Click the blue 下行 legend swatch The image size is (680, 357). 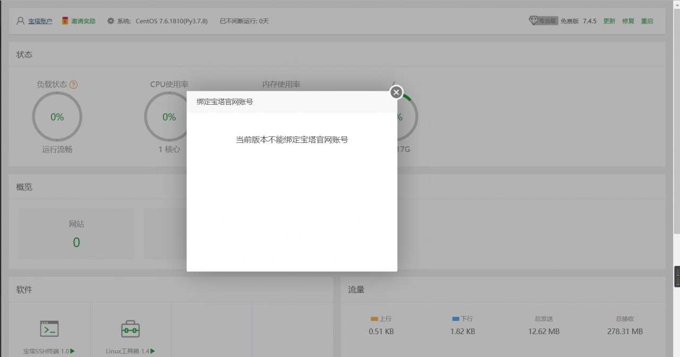(455, 318)
